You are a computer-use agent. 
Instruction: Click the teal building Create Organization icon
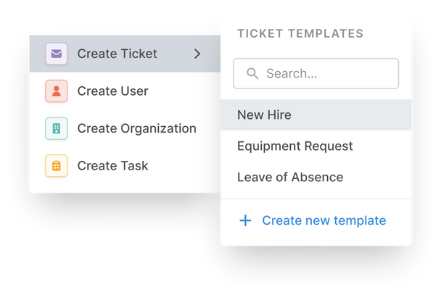(x=56, y=128)
